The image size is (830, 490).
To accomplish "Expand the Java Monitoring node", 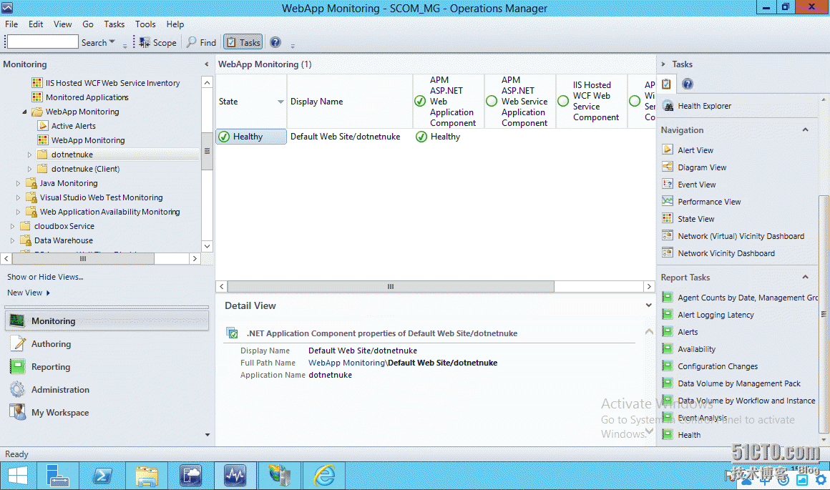I will click(x=18, y=183).
